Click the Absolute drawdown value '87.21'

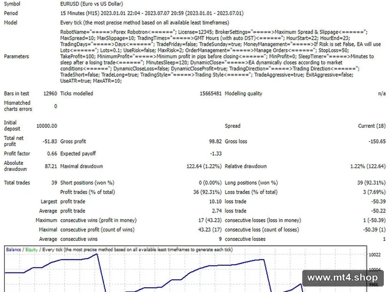[51, 166]
